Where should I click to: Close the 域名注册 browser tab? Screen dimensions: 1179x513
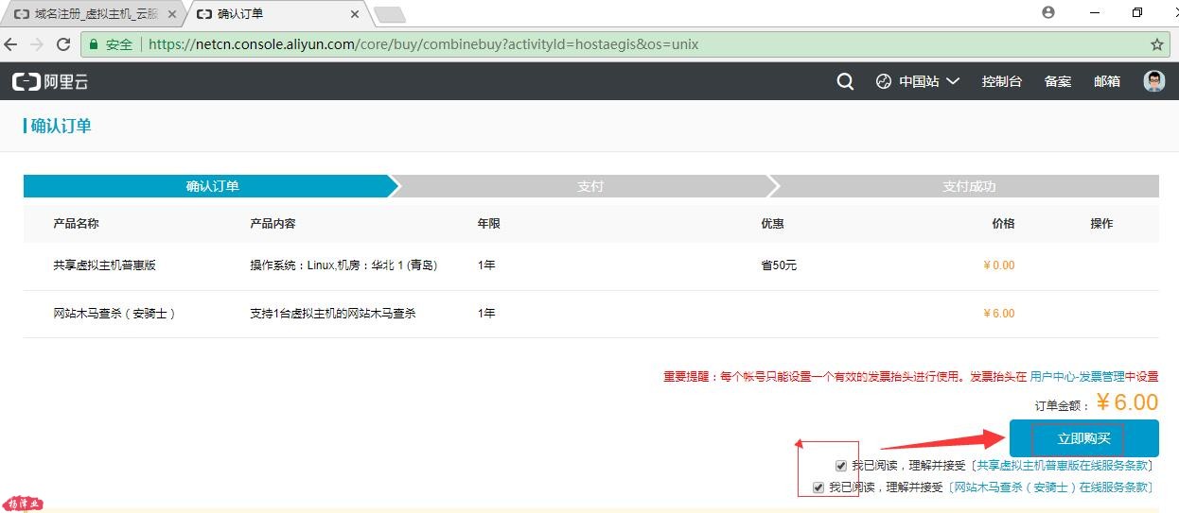[x=172, y=14]
